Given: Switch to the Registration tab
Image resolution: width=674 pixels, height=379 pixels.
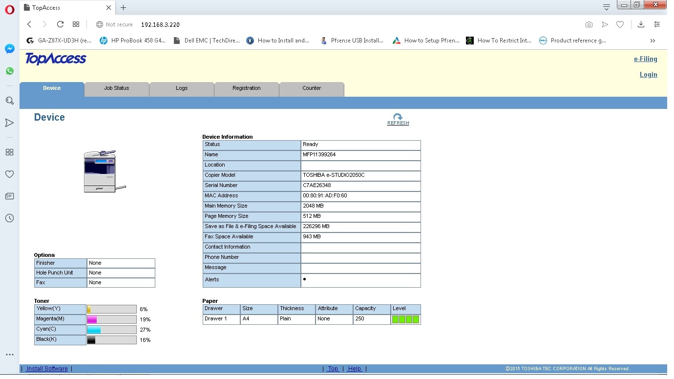Looking at the screenshot, I should click(247, 88).
